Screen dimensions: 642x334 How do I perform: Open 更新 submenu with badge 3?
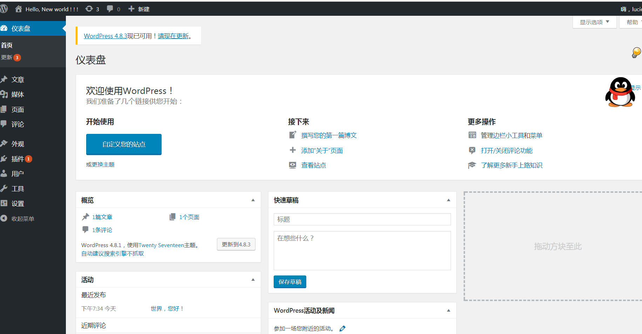point(11,57)
